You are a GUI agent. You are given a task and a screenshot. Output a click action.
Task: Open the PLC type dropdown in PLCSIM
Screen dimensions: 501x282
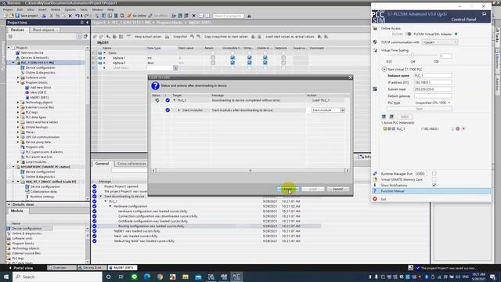coord(433,103)
